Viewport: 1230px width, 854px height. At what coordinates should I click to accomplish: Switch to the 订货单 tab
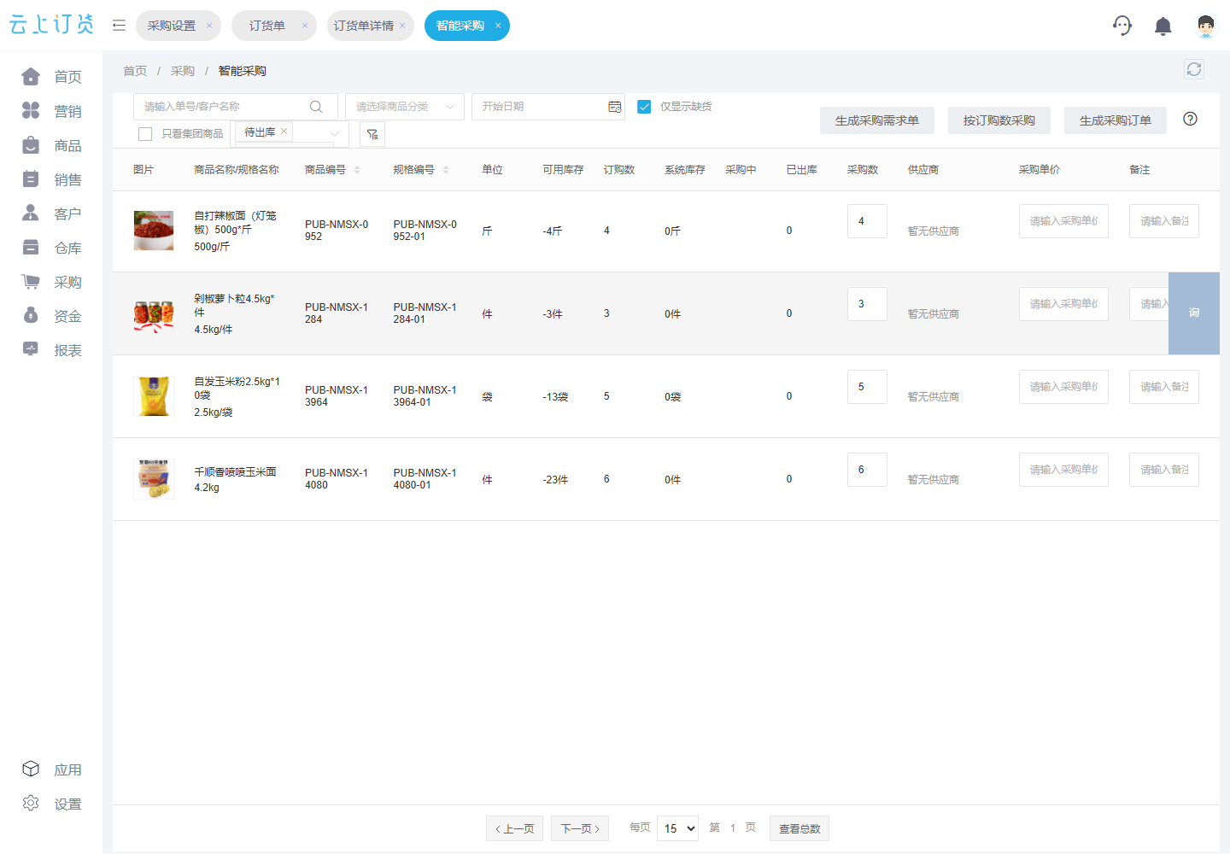tap(267, 26)
